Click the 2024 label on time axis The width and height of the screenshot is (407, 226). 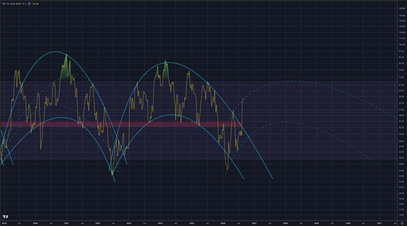point(160,223)
